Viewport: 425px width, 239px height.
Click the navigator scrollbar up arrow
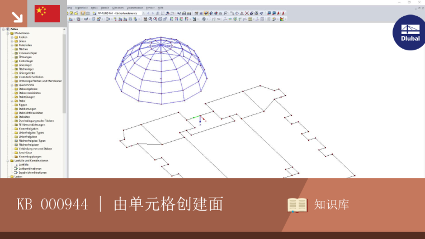[x=64, y=29]
